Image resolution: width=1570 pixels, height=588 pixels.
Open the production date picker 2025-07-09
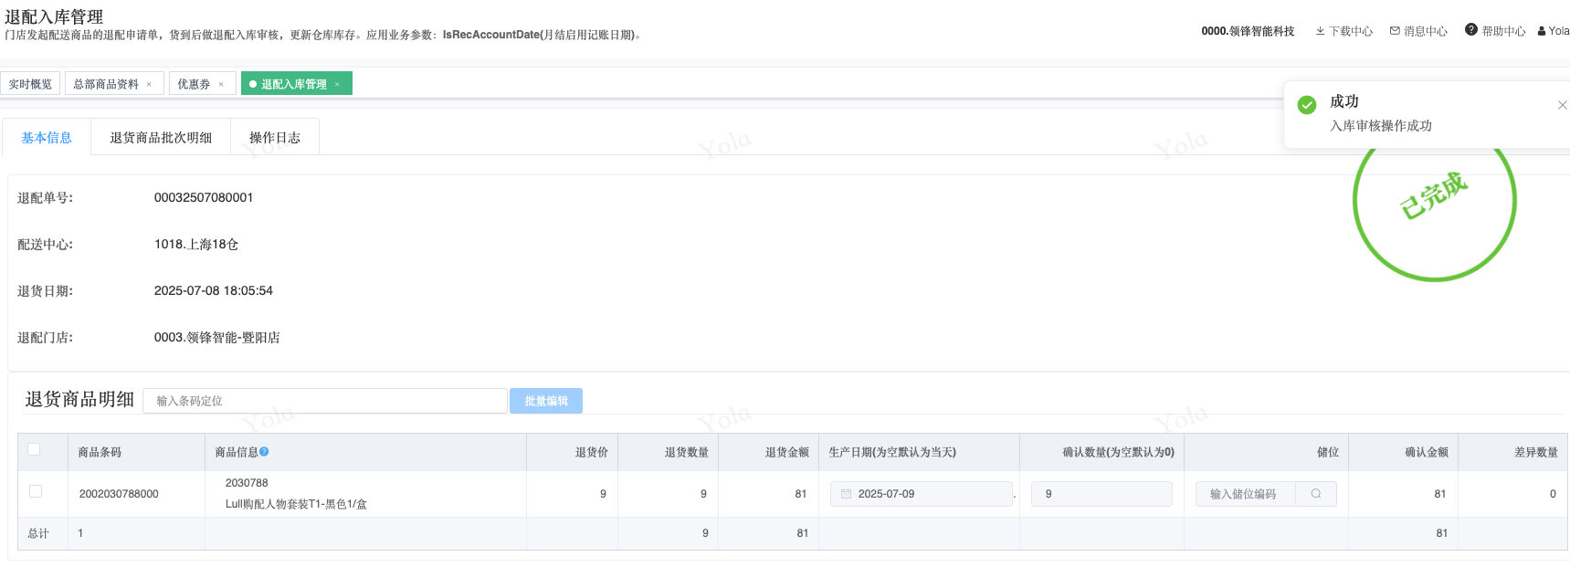[x=922, y=494]
